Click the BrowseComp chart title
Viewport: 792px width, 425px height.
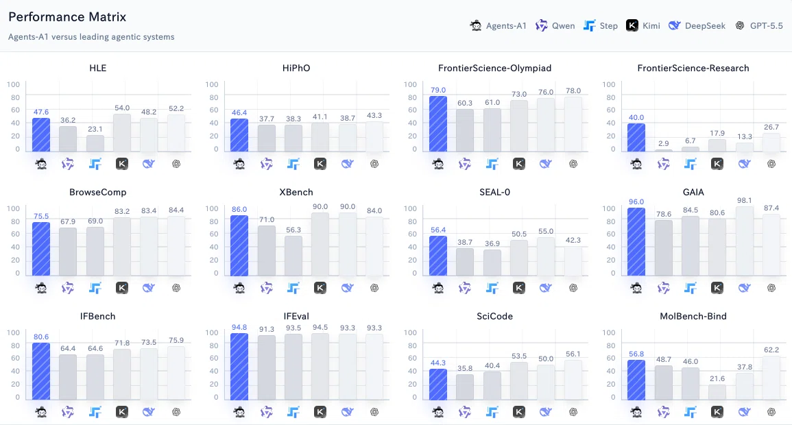pyautogui.click(x=97, y=193)
